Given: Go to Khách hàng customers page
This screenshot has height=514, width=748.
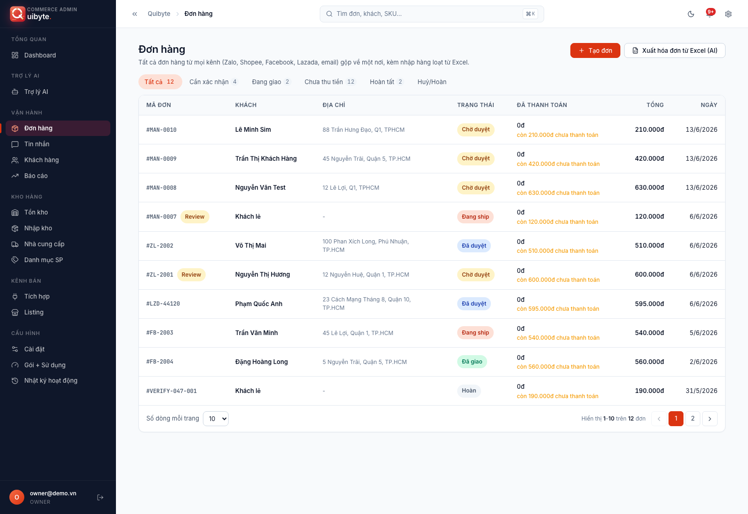Looking at the screenshot, I should point(58,160).
